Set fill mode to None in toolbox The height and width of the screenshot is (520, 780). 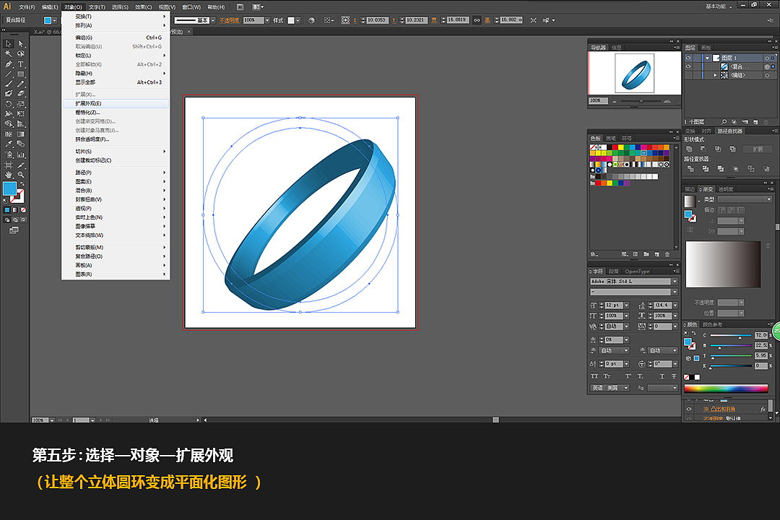point(23,210)
